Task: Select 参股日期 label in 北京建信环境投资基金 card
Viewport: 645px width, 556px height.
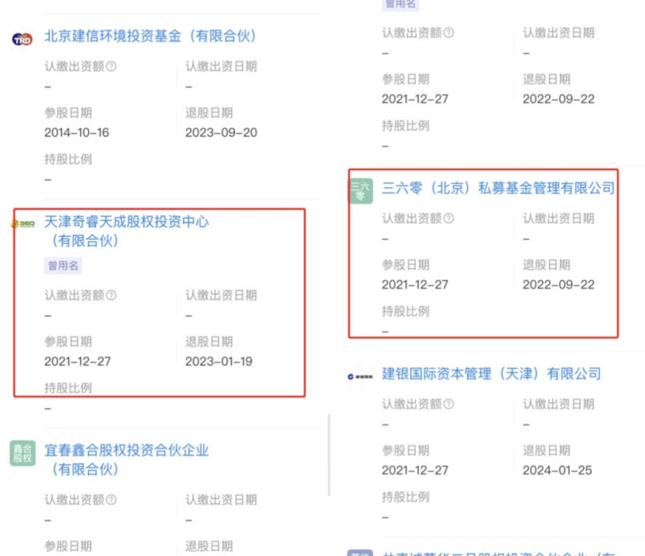Action: [68, 113]
